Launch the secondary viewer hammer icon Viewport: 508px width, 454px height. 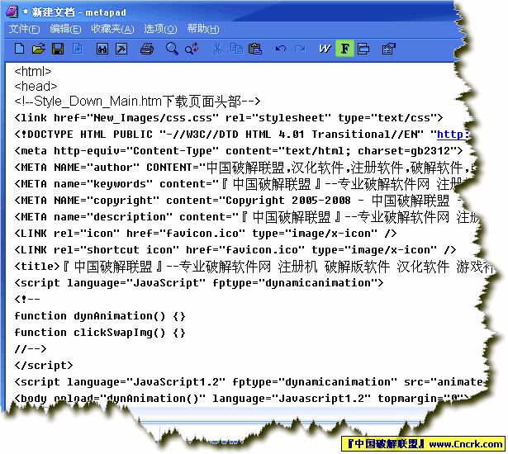[x=121, y=49]
